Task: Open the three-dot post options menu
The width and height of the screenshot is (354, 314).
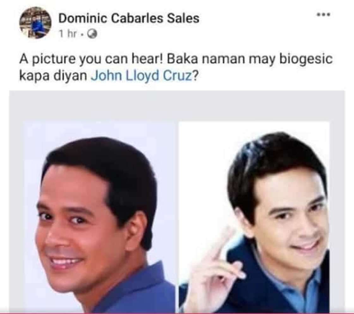Action: (324, 15)
